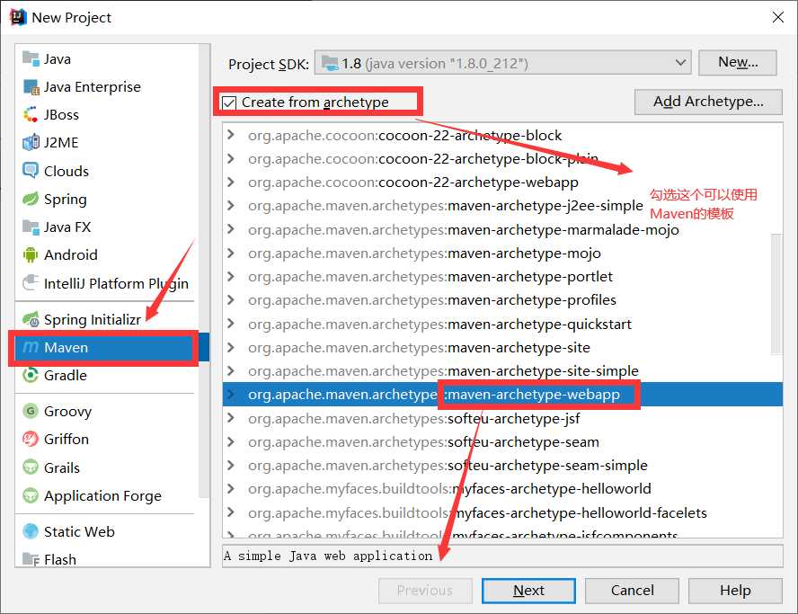Click 'A simple Java web application' description

[328, 556]
